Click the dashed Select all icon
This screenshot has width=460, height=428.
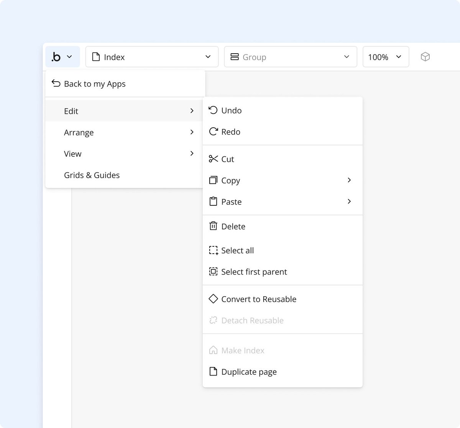pyautogui.click(x=214, y=251)
